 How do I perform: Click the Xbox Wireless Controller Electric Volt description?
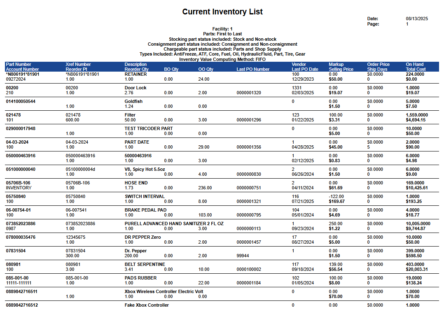pyautogui.click(x=164, y=291)
